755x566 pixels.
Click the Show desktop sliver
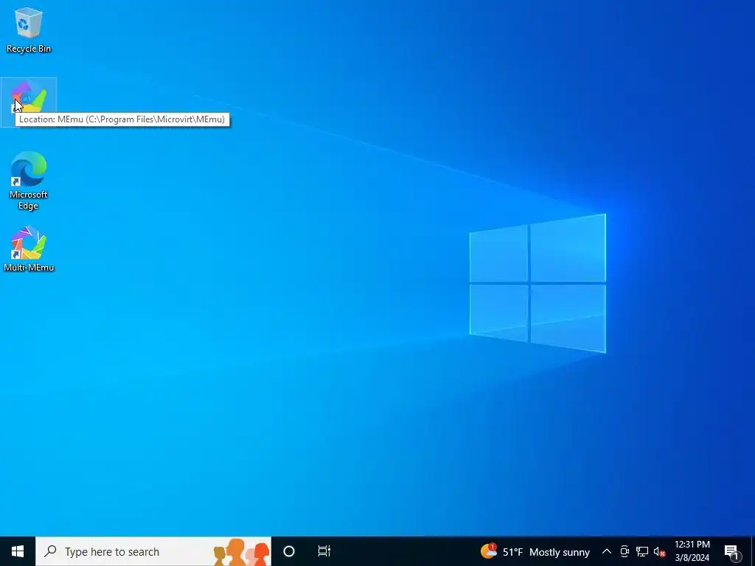click(753, 551)
